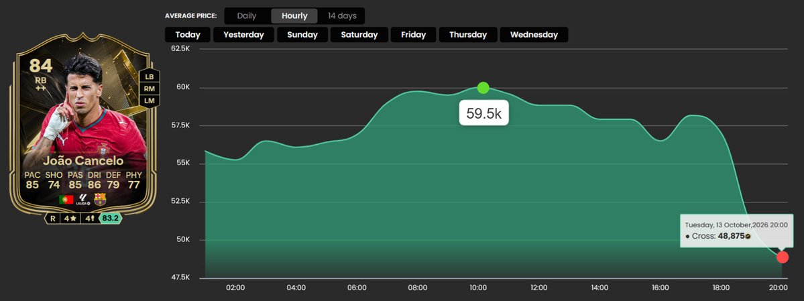Click the 83.2 rating badge

click(110, 219)
